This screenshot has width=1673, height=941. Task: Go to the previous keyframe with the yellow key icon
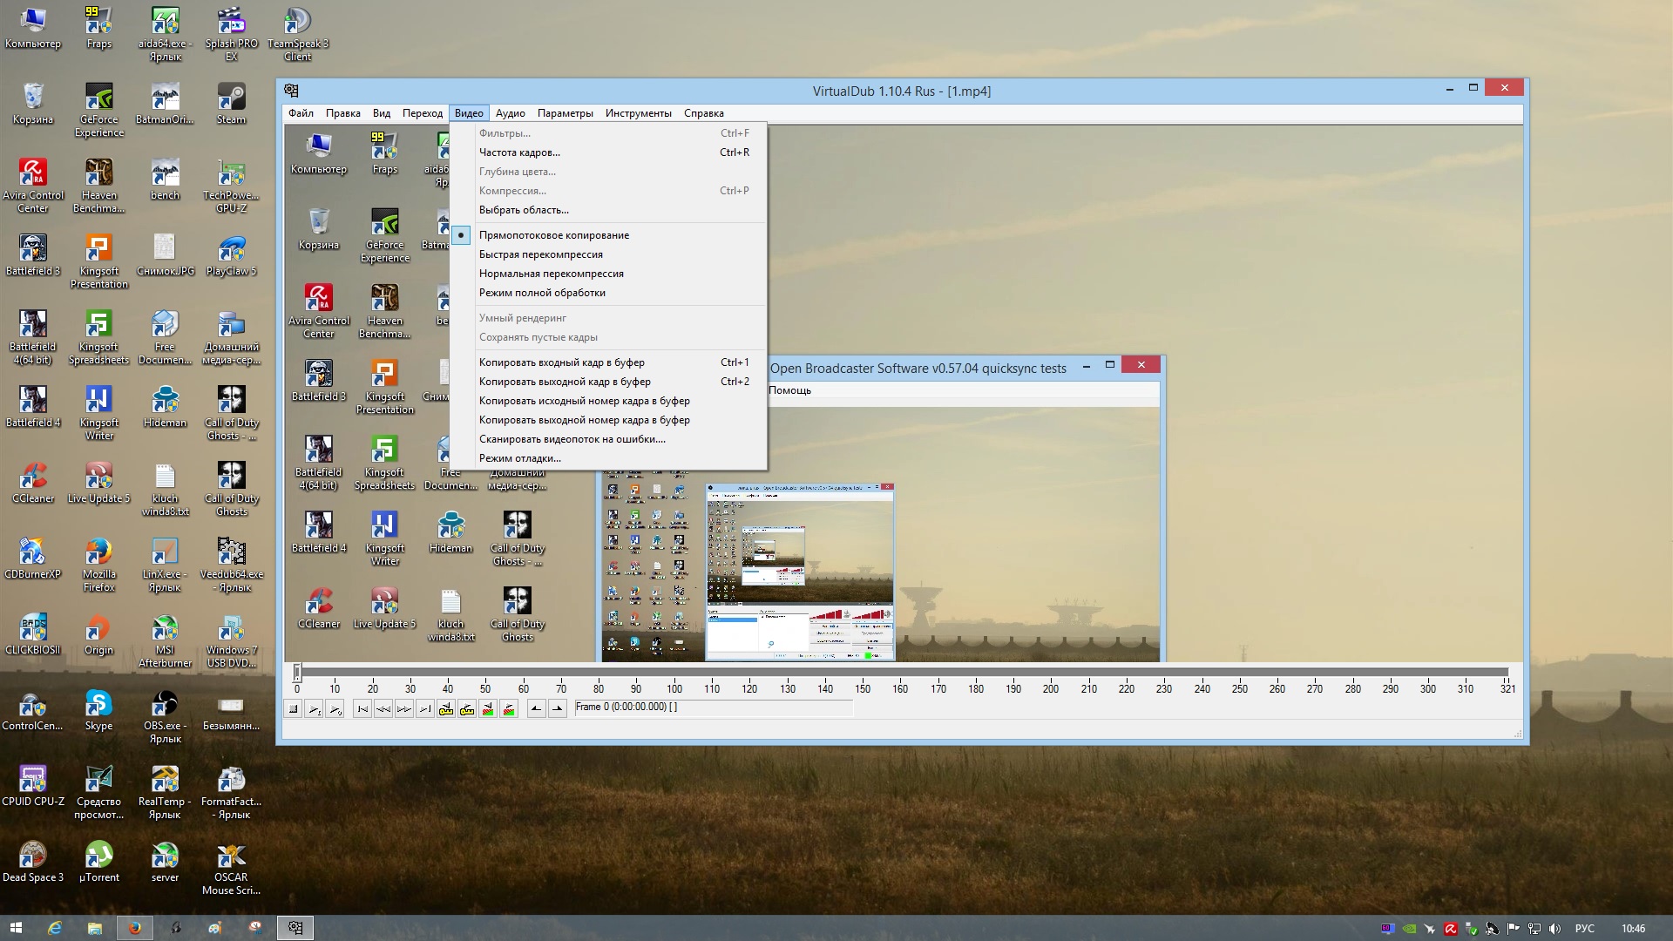pos(446,709)
